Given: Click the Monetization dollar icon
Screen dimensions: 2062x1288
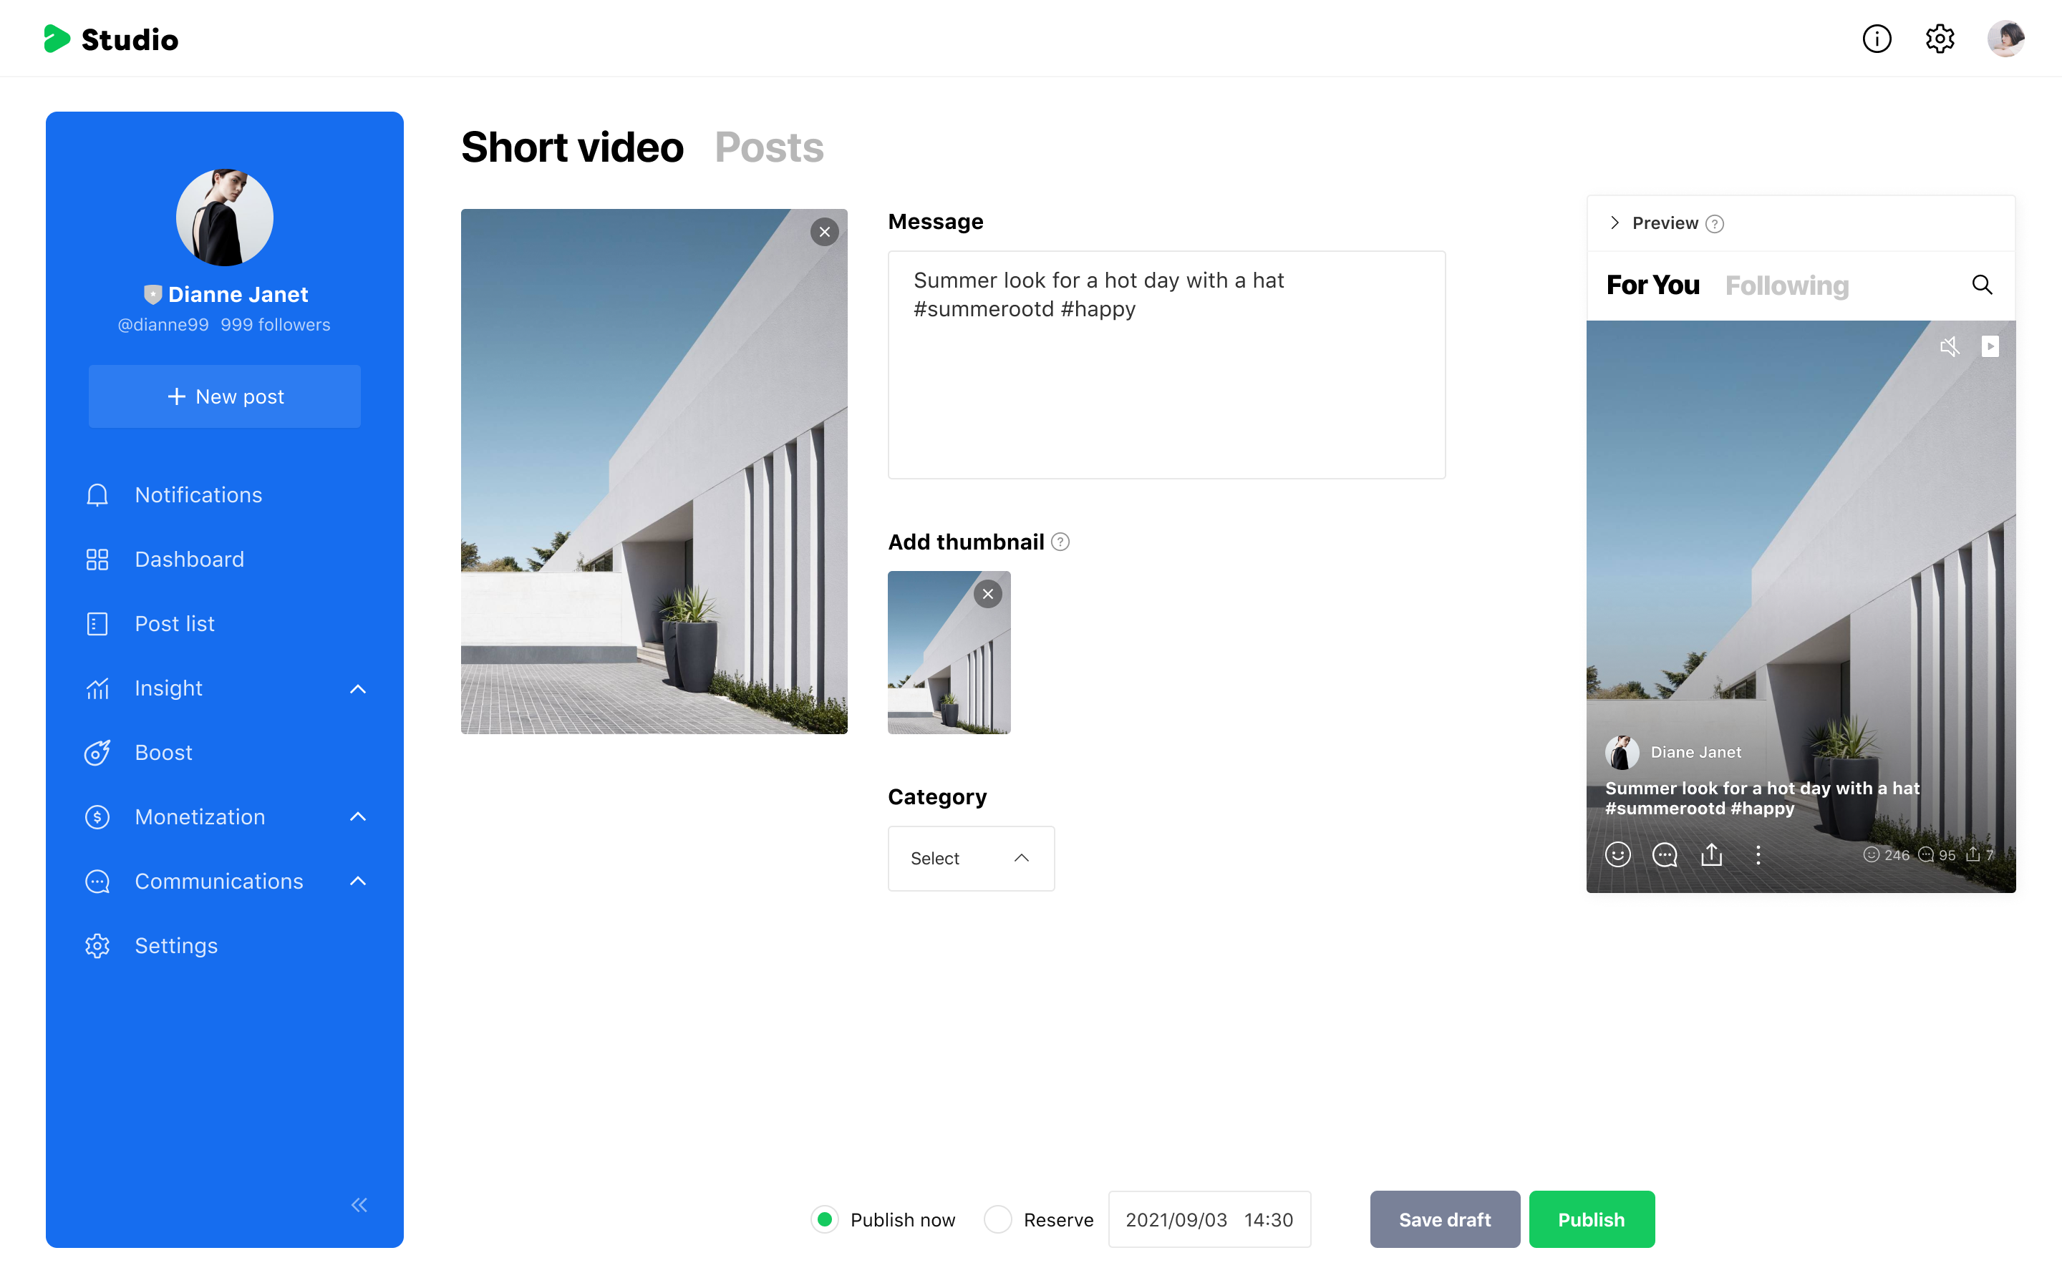Looking at the screenshot, I should pyautogui.click(x=97, y=817).
